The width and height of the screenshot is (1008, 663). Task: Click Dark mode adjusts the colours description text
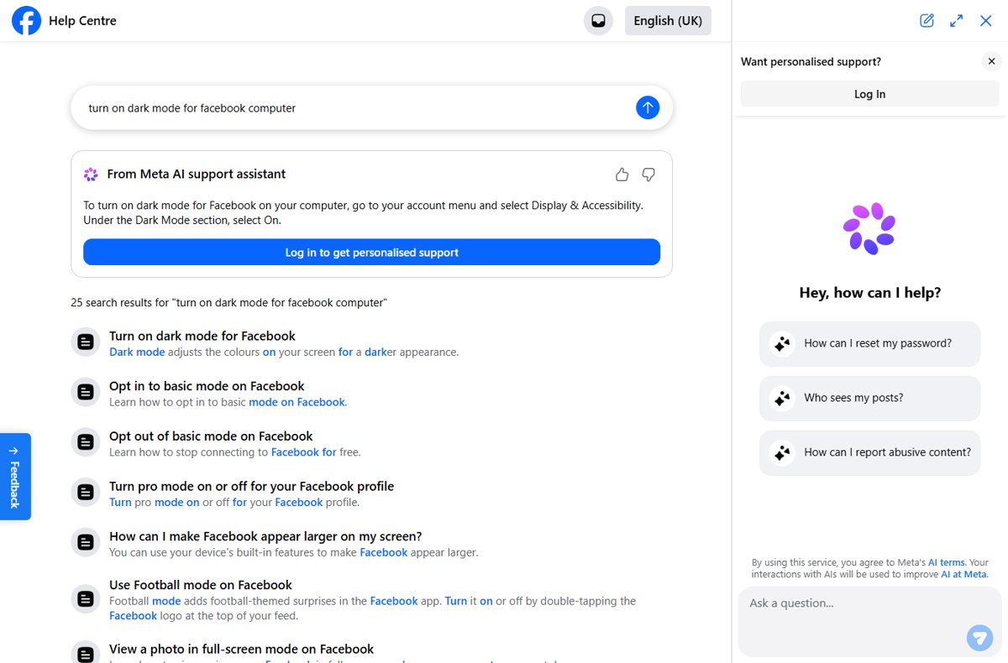[x=284, y=352]
